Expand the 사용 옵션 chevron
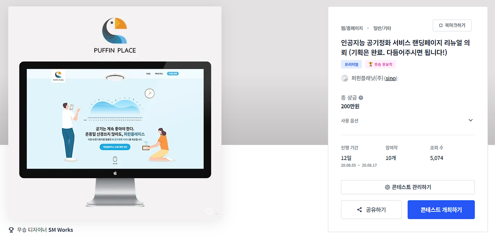The width and height of the screenshot is (495, 237). 471,120
